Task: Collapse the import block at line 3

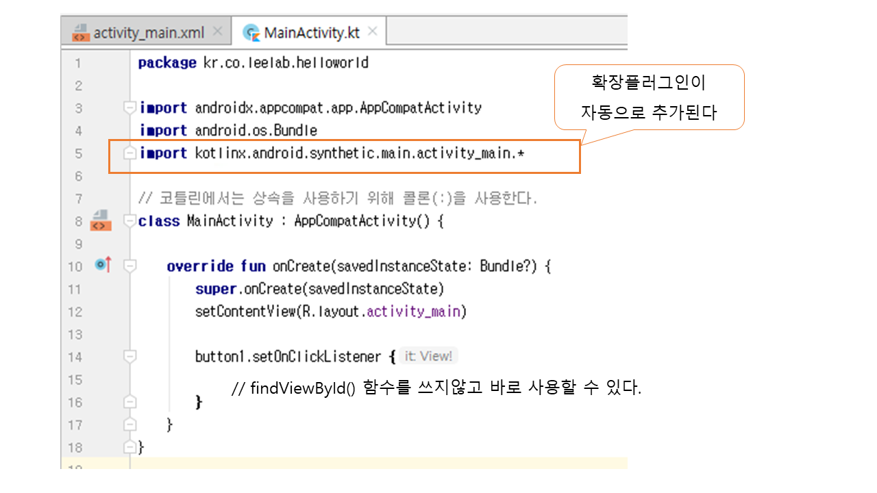Action: (129, 108)
